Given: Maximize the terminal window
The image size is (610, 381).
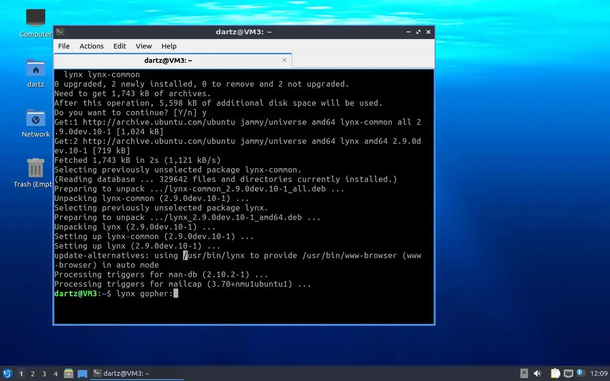Looking at the screenshot, I should pos(418,32).
